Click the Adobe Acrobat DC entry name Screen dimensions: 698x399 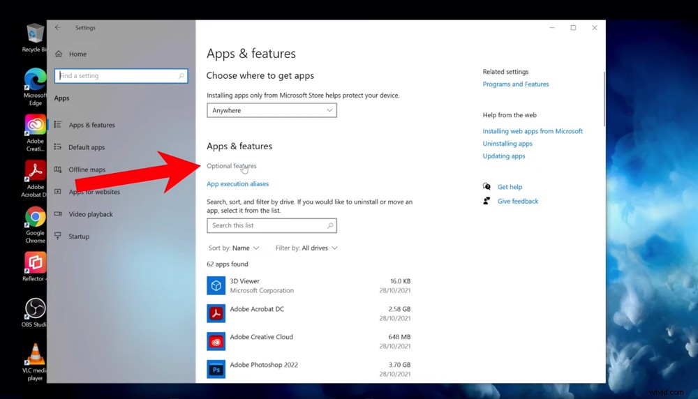tap(257, 309)
